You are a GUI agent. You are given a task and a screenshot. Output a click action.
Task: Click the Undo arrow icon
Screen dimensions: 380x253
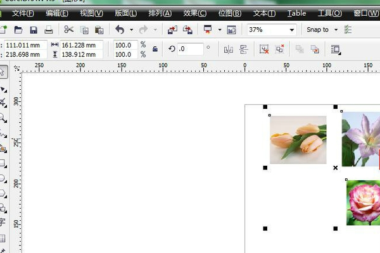pos(120,30)
